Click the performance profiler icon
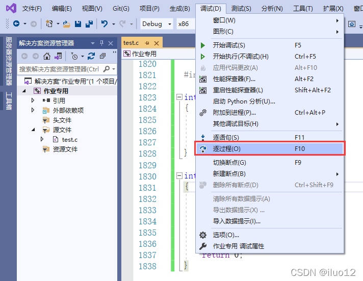 click(x=203, y=79)
